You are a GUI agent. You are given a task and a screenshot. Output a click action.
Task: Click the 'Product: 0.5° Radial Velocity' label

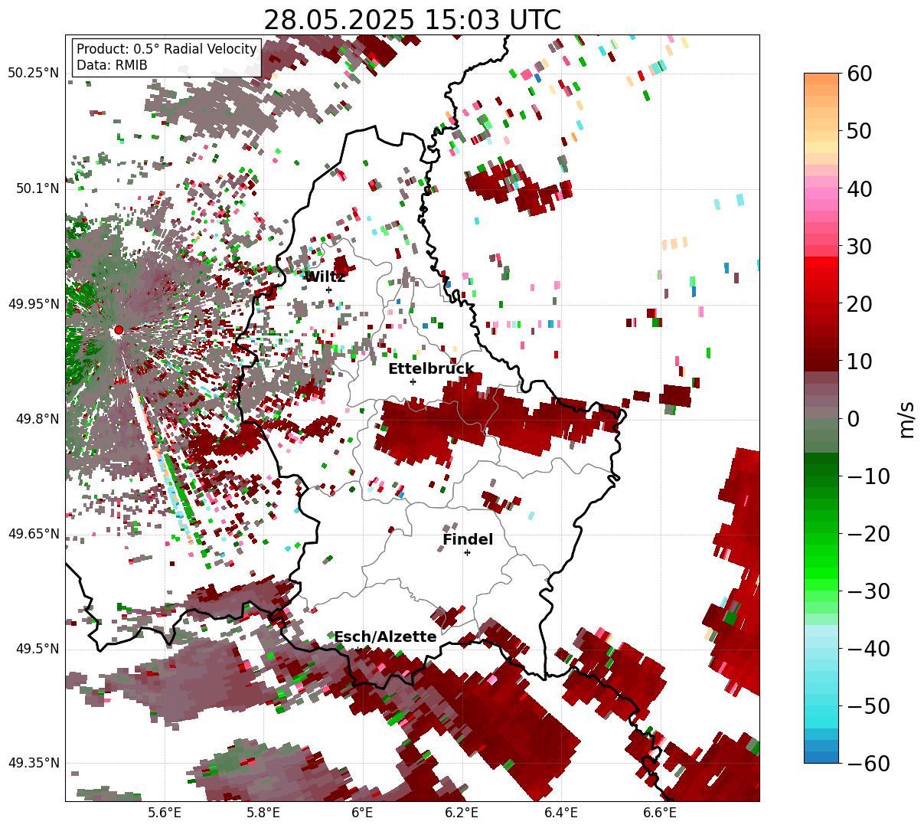(167, 49)
